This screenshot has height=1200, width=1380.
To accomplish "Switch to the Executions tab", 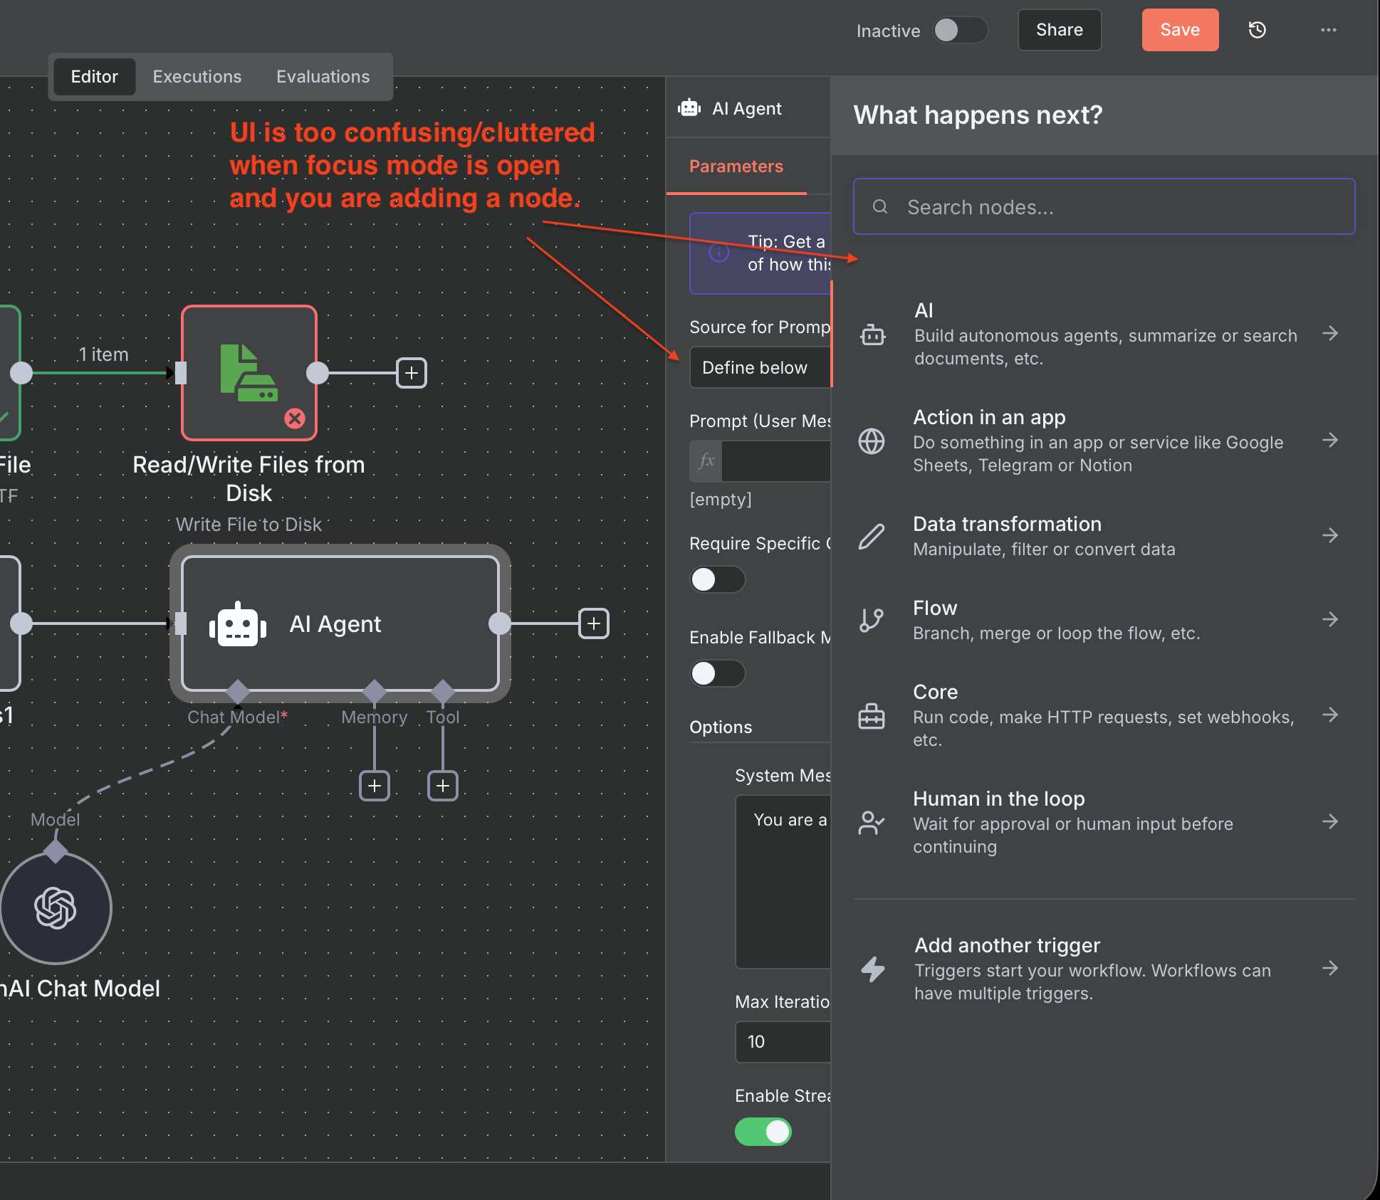I will (x=197, y=77).
